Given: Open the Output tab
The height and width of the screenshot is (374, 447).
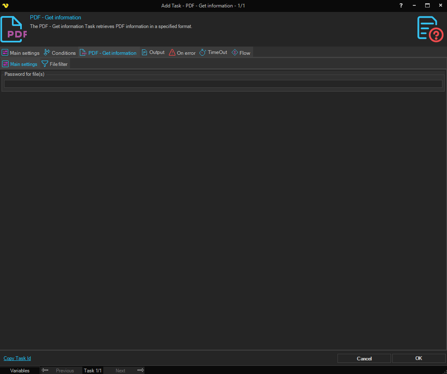Looking at the screenshot, I should [153, 52].
